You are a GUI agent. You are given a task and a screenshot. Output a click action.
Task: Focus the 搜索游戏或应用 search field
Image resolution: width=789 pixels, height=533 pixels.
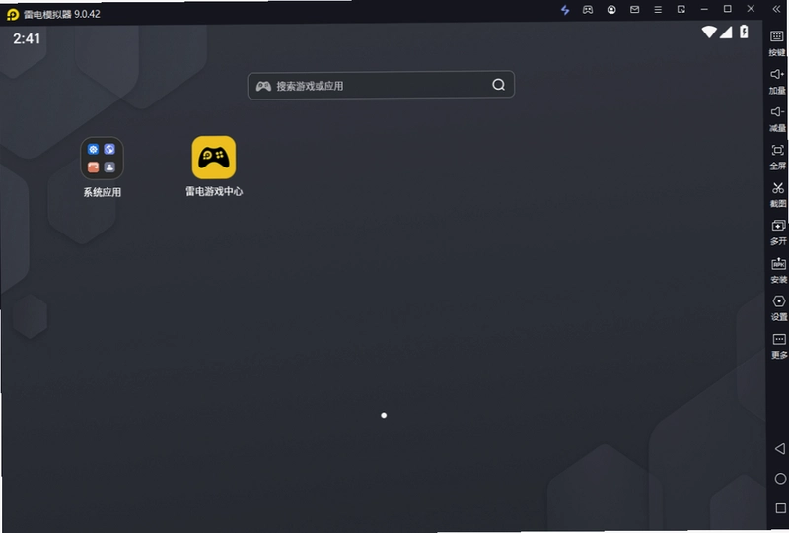click(x=381, y=85)
